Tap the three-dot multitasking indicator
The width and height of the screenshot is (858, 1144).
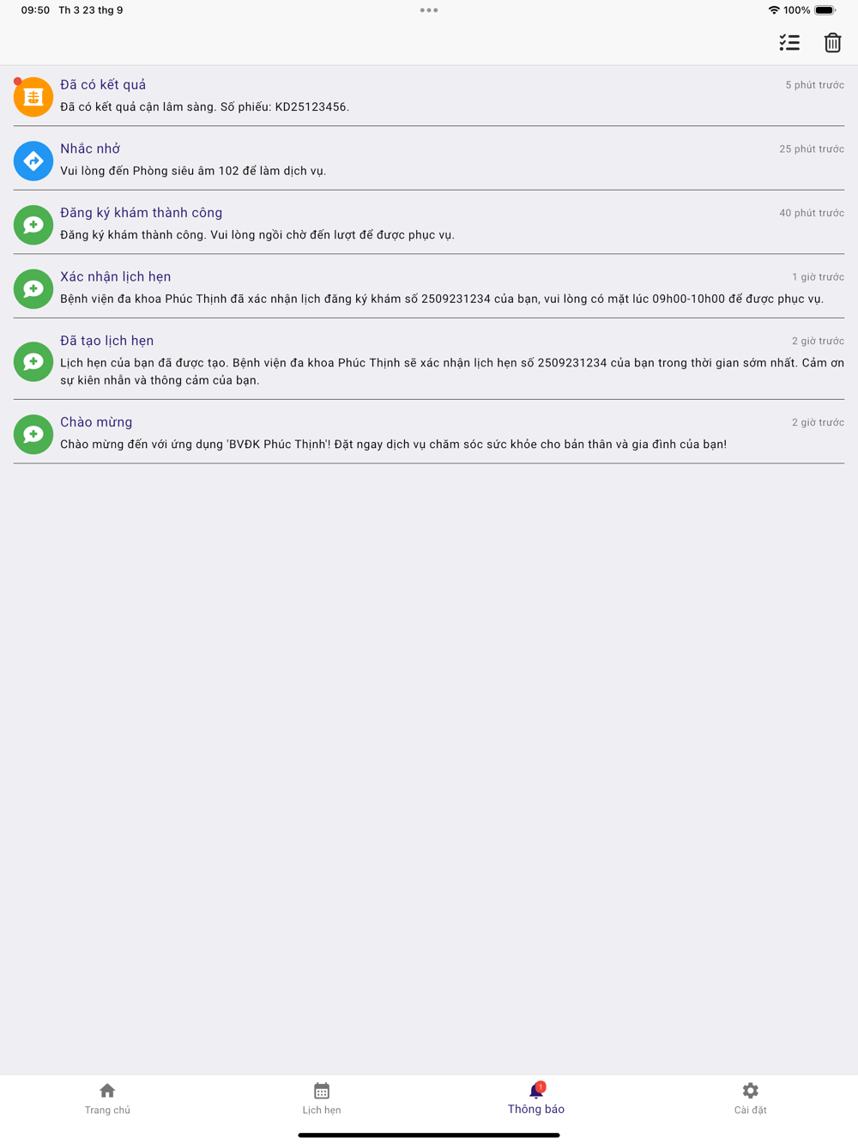click(x=429, y=10)
